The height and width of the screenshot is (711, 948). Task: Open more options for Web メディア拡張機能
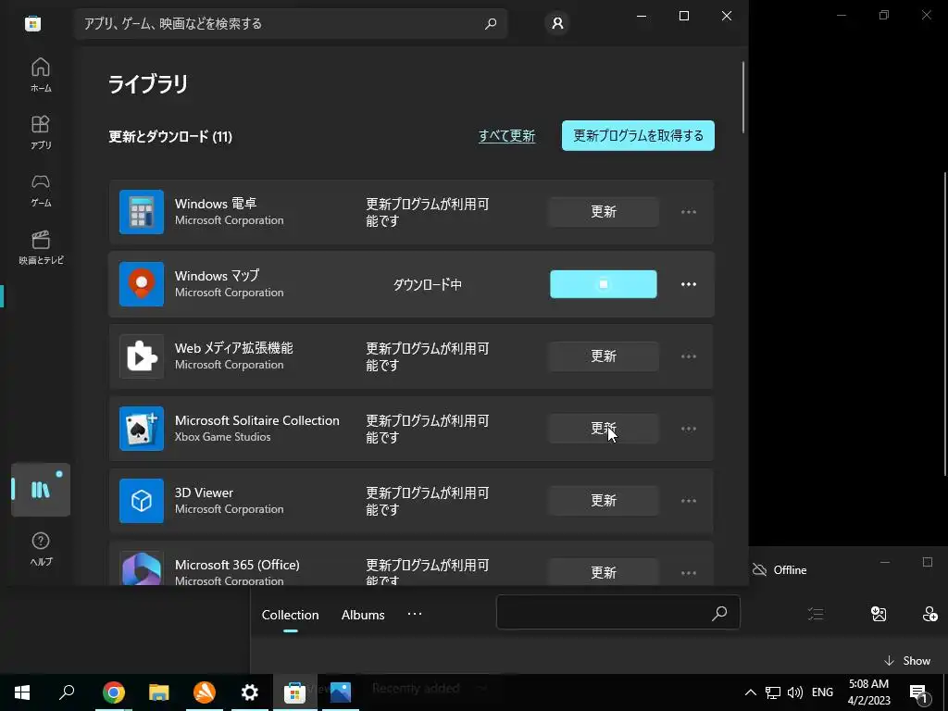click(x=689, y=356)
